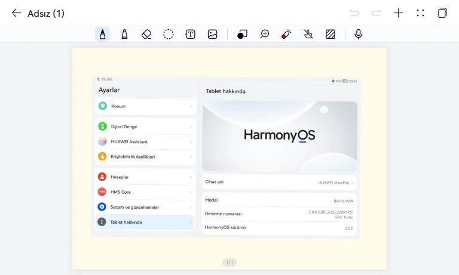
Task: Click HUAWEI Assistant row in screenshot
Action: 145,142
